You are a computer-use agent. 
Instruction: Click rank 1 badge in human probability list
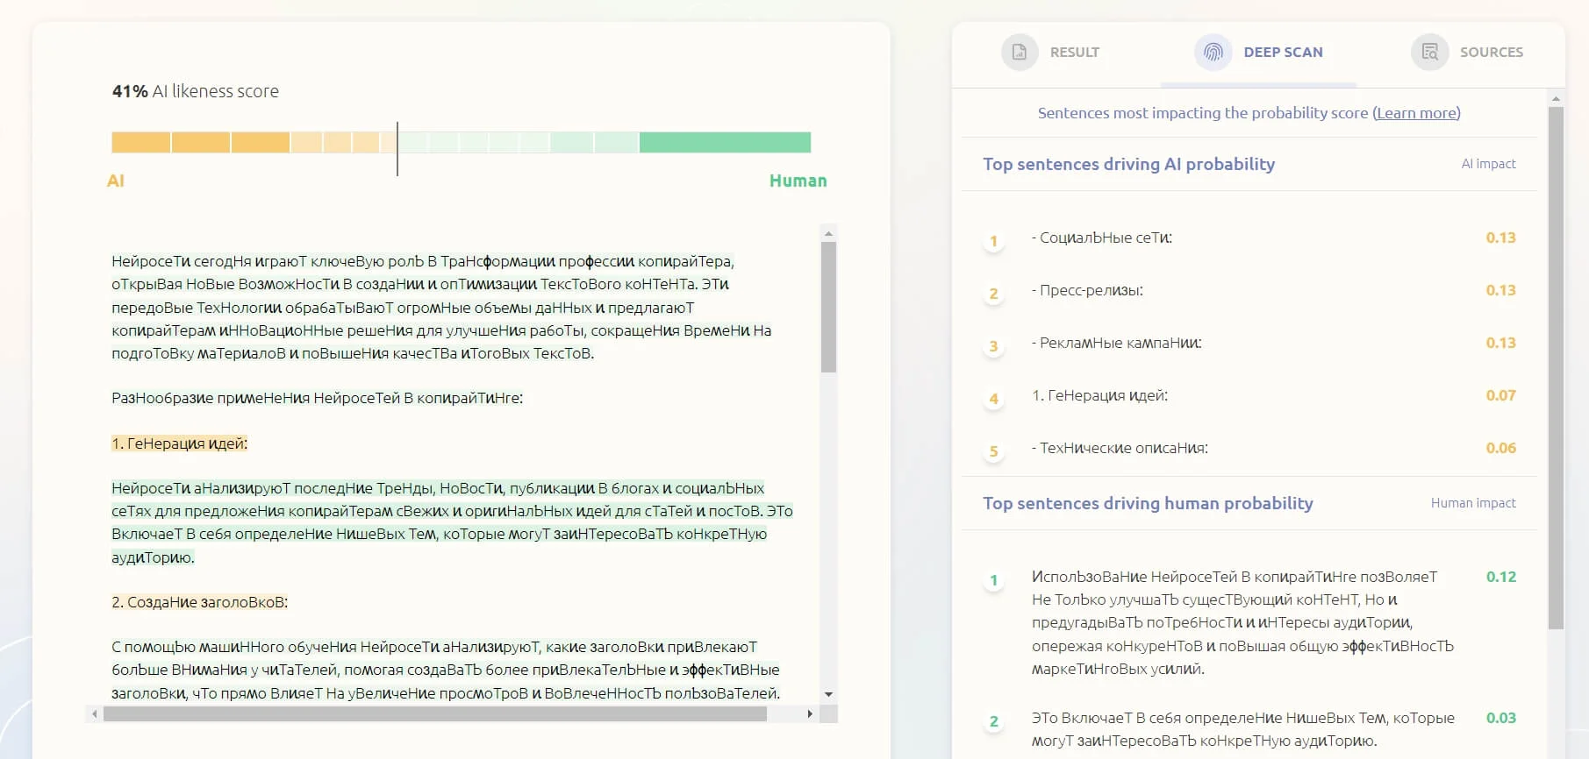pos(993,580)
